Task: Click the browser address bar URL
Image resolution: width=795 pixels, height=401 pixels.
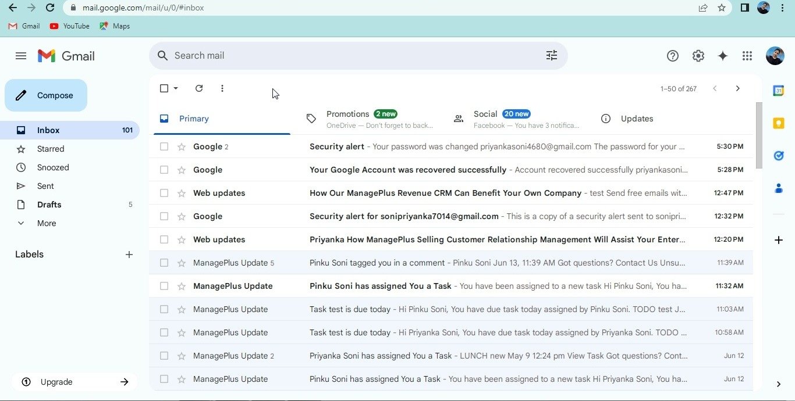Action: [x=143, y=8]
